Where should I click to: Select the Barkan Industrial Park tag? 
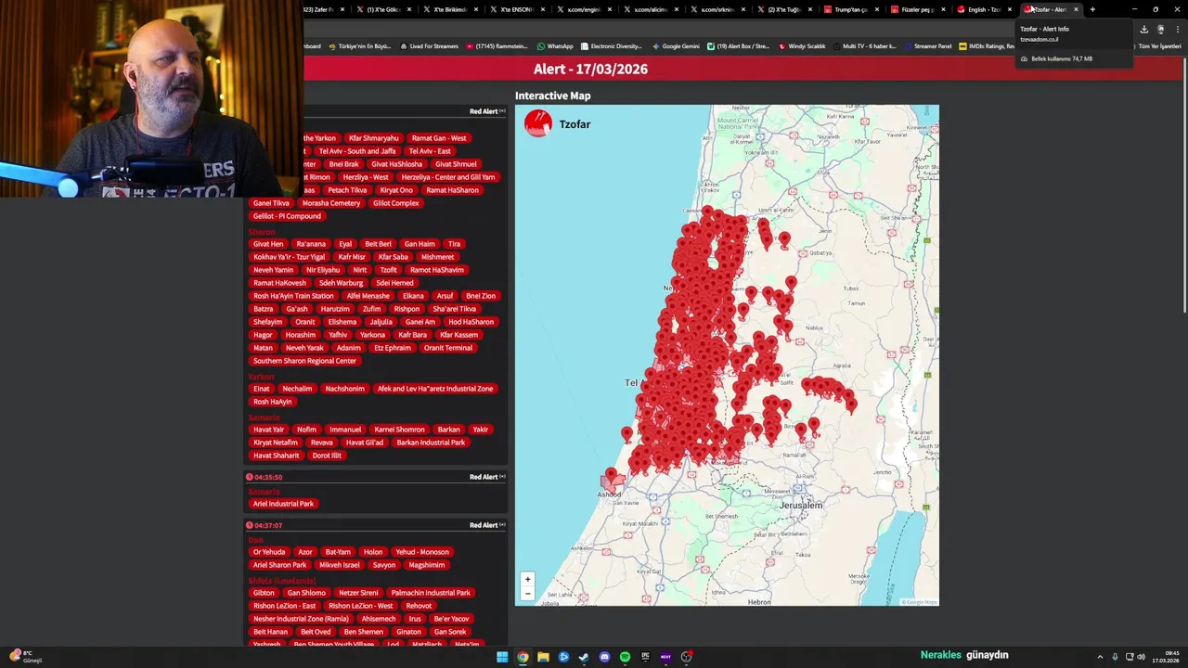pyautogui.click(x=431, y=443)
